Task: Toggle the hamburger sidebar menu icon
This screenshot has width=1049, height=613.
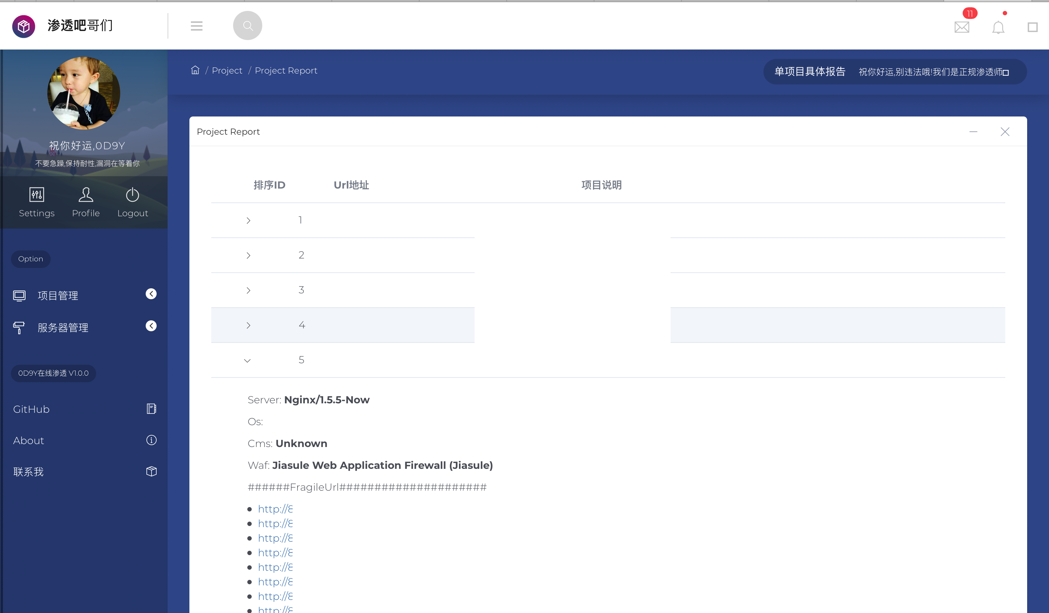Action: click(x=196, y=26)
